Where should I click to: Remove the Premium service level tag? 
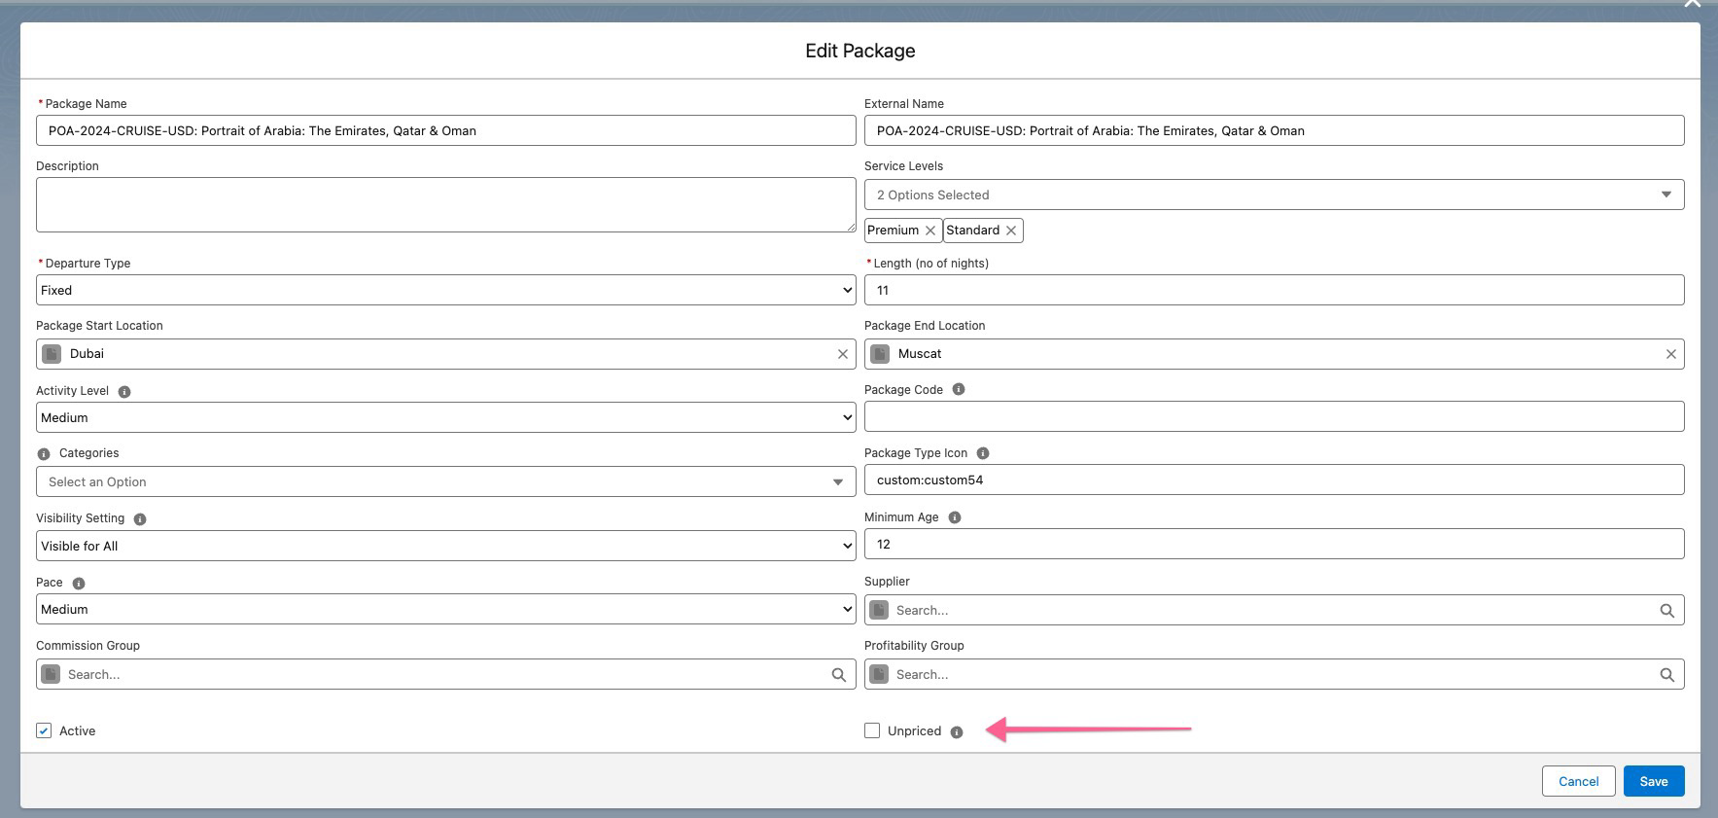930,231
